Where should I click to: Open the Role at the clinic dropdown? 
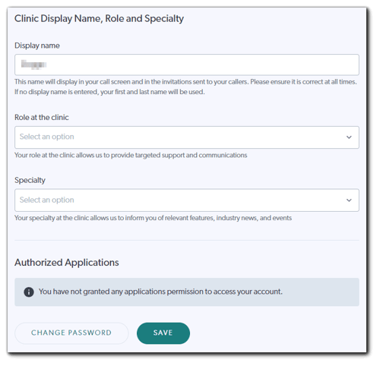tap(187, 137)
